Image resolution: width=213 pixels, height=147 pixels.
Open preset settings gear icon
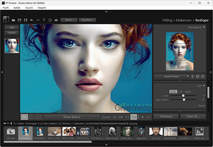[x=198, y=77]
